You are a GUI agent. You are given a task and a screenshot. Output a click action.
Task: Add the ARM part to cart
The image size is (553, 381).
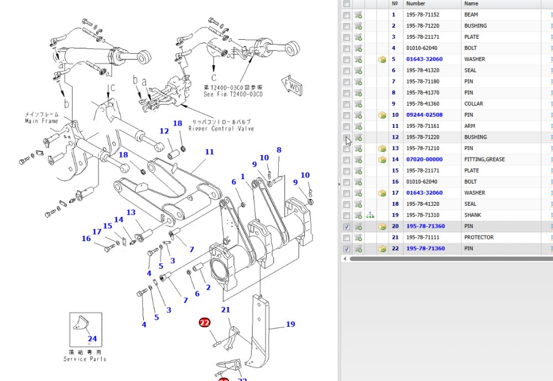click(358, 126)
